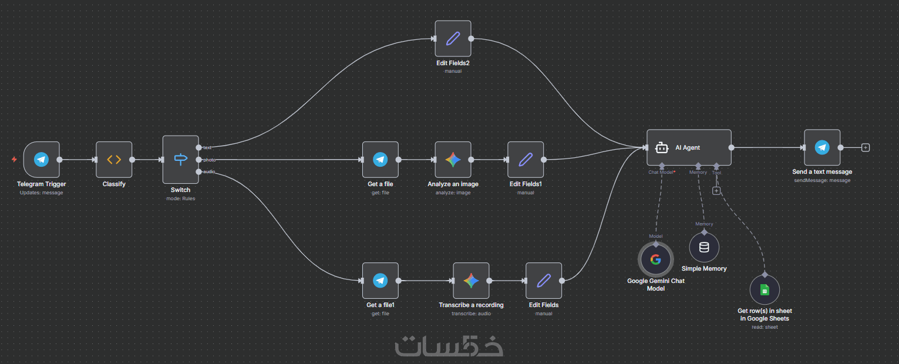899x364 pixels.
Task: Open the bottom Edit Fields node
Action: (544, 281)
